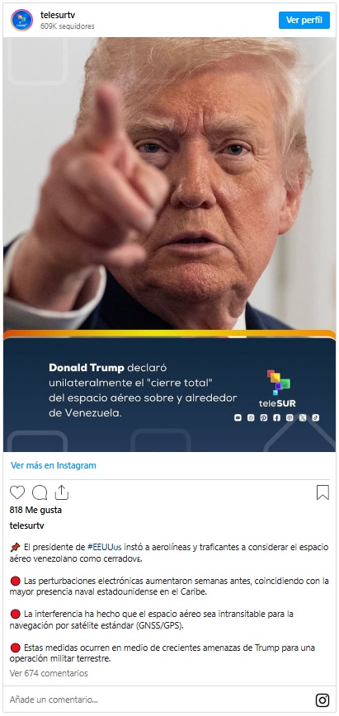Viewport: 339px width, 716px height.
Task: Click the Facebook icon in the banner
Action: (276, 417)
